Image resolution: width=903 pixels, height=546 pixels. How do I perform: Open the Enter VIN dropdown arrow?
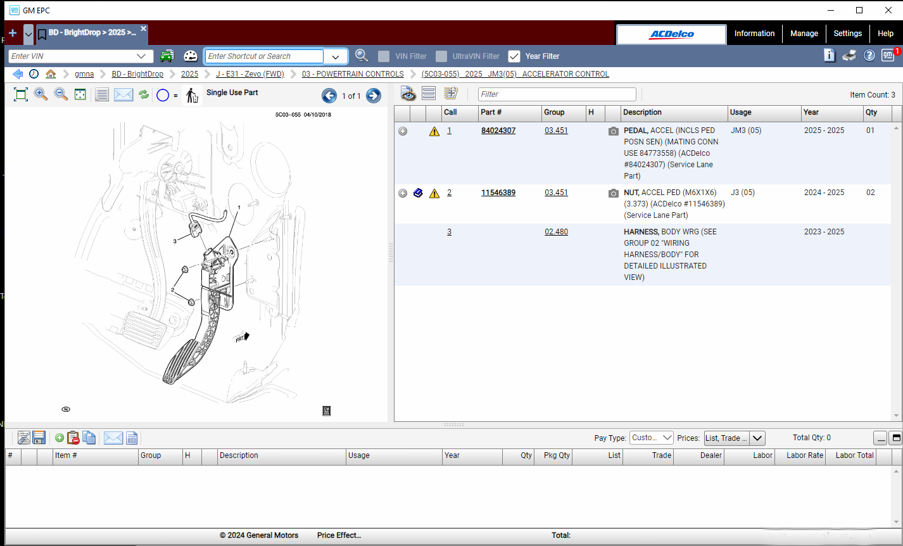coord(141,56)
